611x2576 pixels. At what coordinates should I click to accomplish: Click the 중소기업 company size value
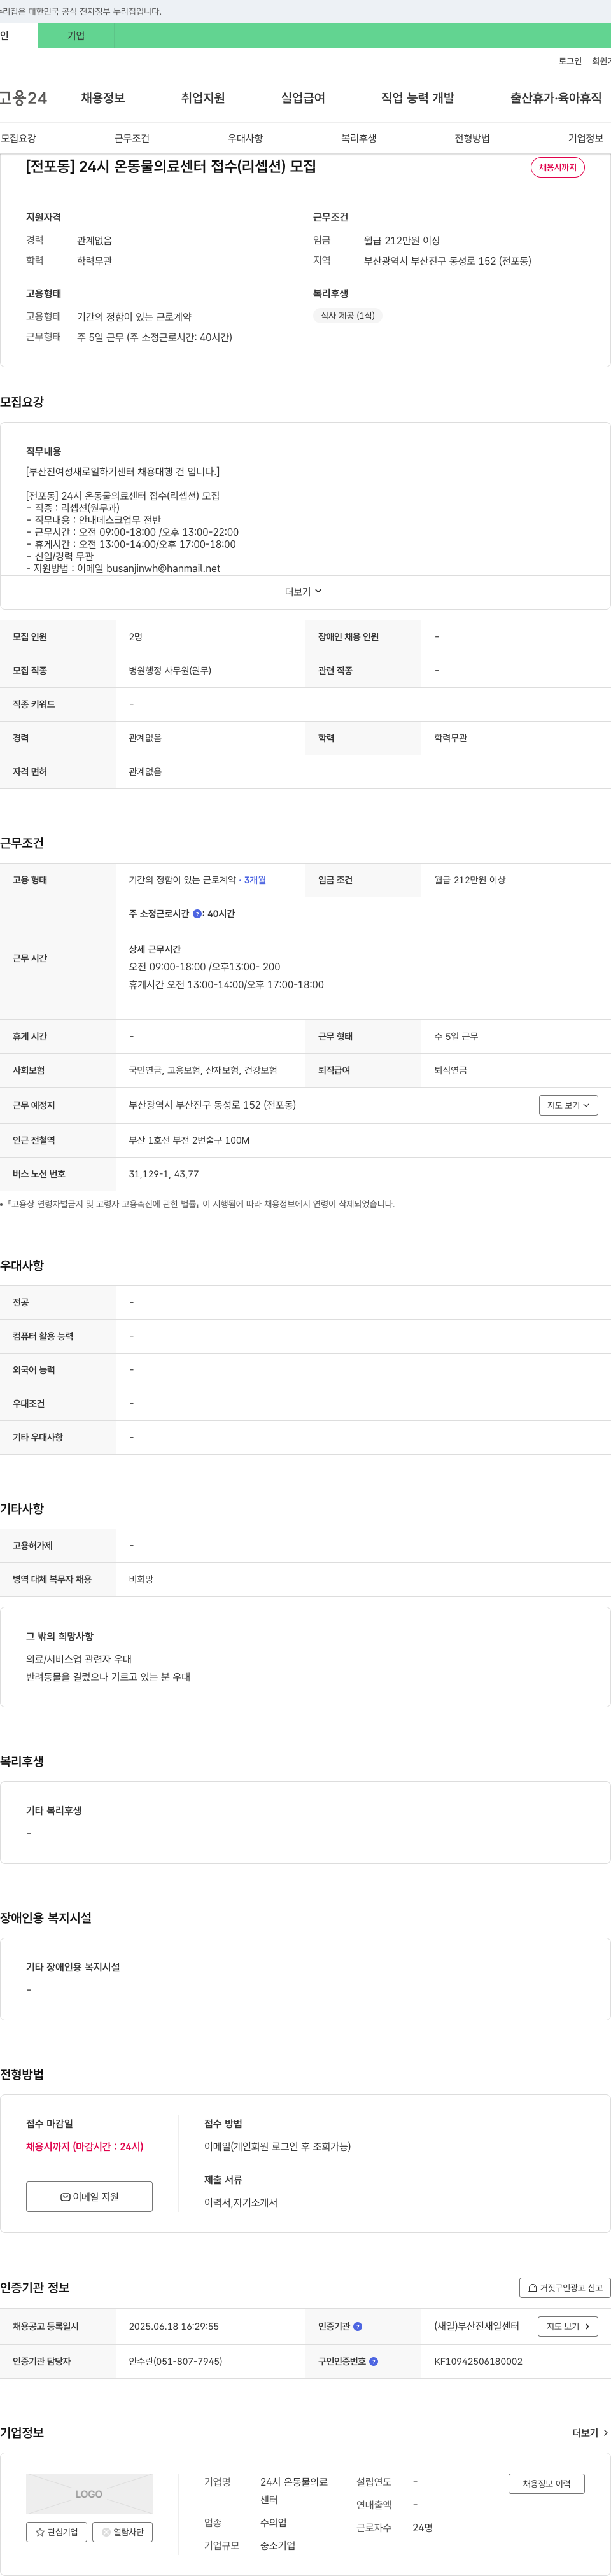click(278, 2545)
